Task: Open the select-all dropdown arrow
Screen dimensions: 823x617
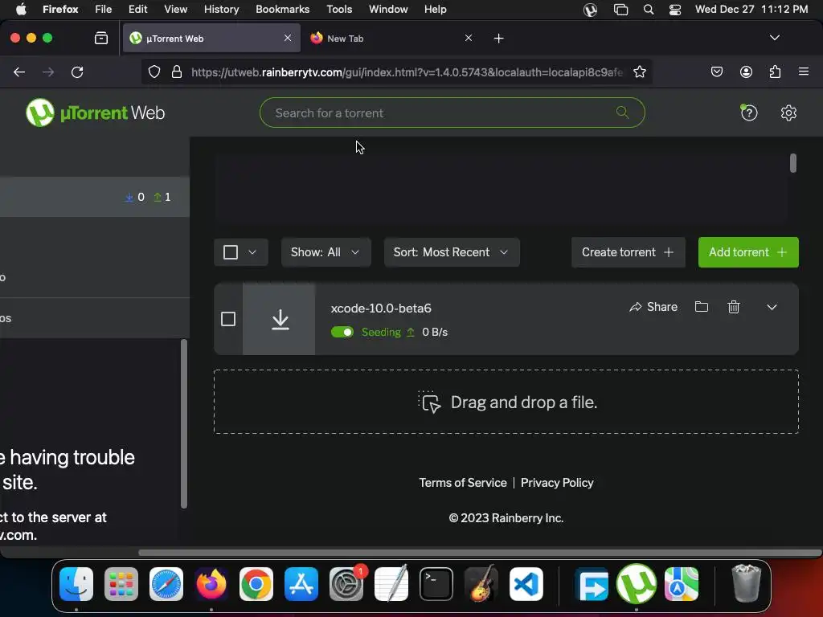Action: click(x=252, y=252)
